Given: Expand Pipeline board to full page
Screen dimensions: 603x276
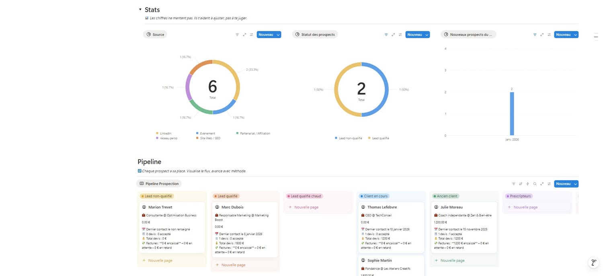Looking at the screenshot, I should point(542,184).
